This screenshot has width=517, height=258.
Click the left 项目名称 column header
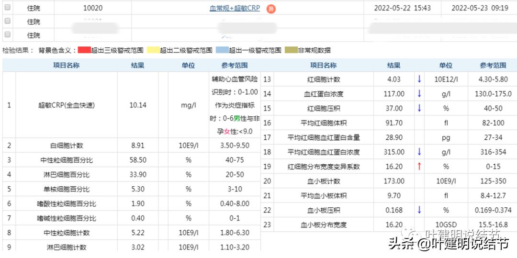pos(66,65)
